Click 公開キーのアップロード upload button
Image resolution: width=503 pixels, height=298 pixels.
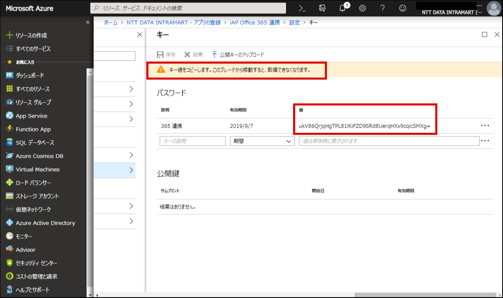click(x=238, y=55)
